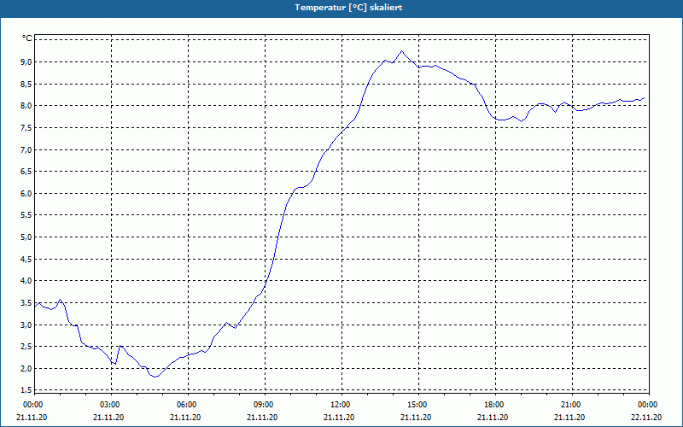Click the '21.11.20' date under 15:00
Viewport: 683px width, 427px height.
click(x=416, y=418)
